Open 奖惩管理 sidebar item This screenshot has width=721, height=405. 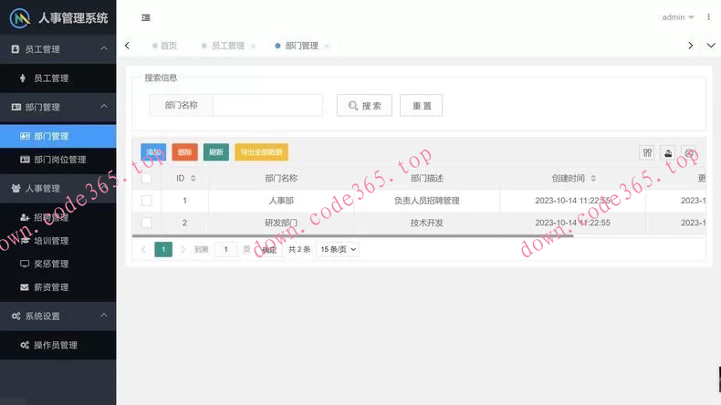[57, 264]
